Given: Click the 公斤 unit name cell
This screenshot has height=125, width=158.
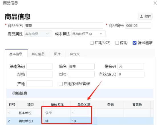Looking at the screenshot, I should pos(57,113).
